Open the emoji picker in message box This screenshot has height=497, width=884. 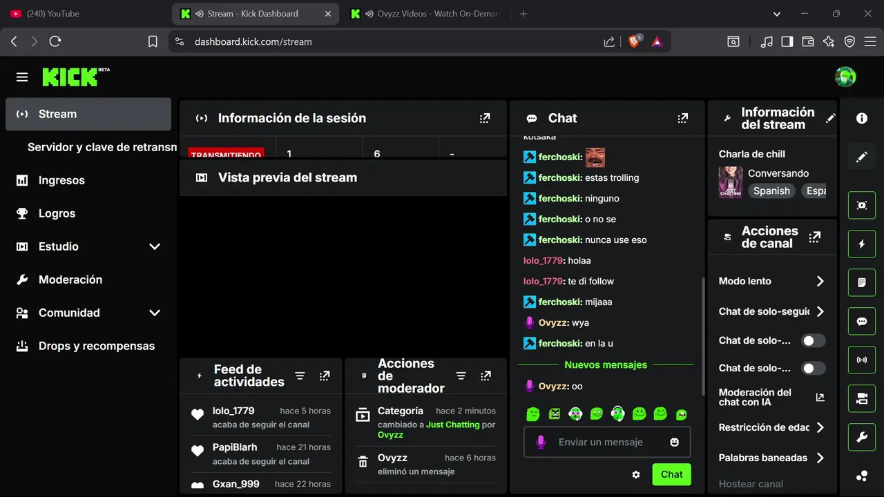675,442
